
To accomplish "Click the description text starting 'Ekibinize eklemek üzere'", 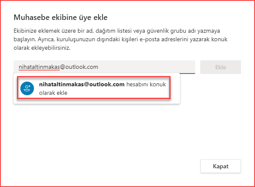I will click(x=120, y=40).
